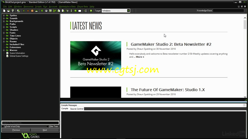The height and width of the screenshot is (139, 248).
Task: Select the Included Files folder
Action: pyautogui.click(x=17, y=44)
